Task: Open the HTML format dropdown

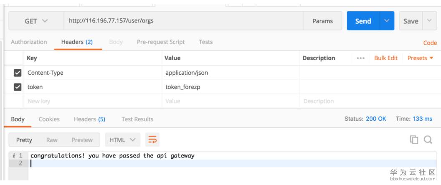Action: coord(122,140)
